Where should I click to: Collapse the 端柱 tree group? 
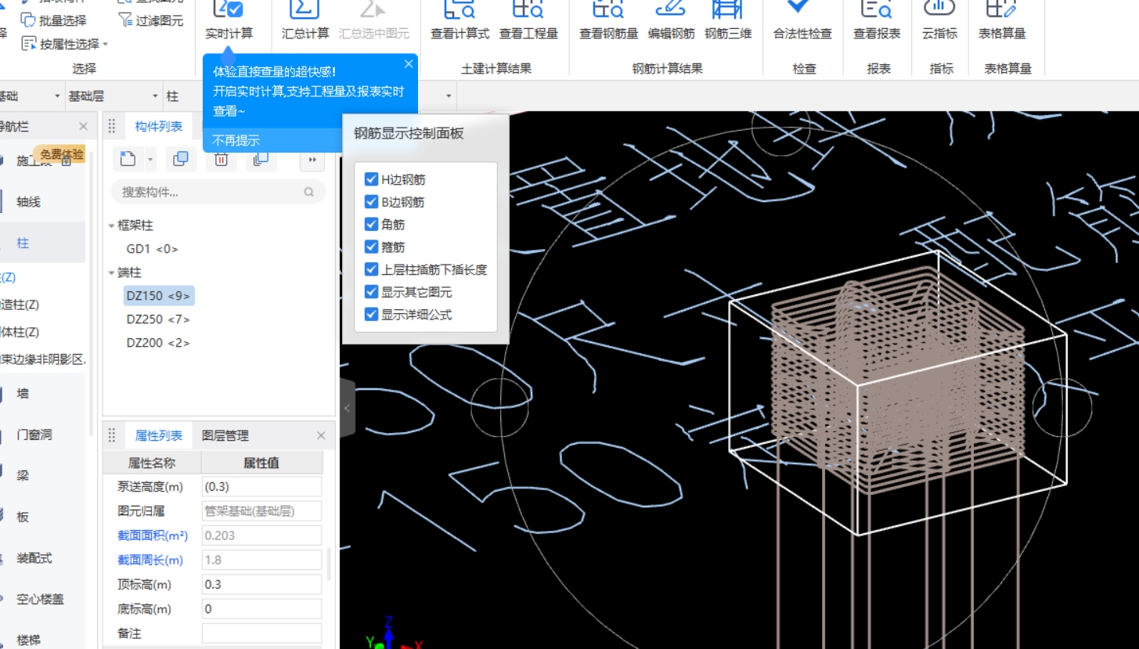point(111,273)
